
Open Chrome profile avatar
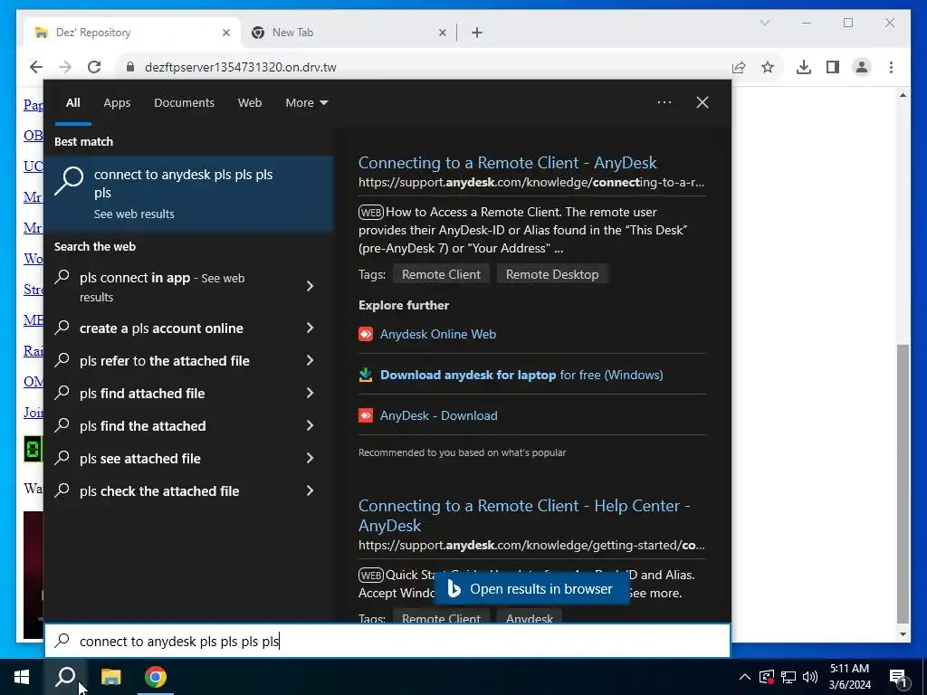(x=862, y=67)
